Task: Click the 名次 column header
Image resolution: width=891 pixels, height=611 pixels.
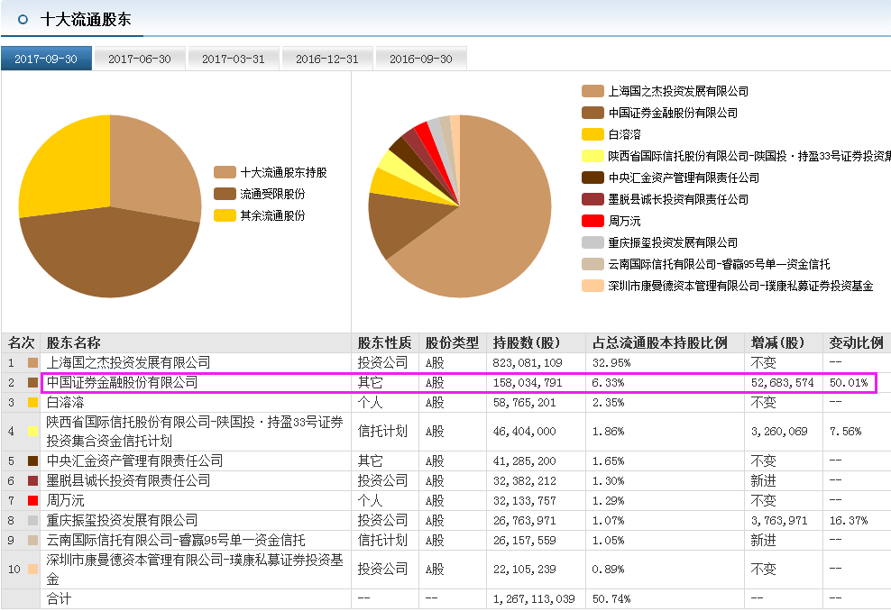Action: pyautogui.click(x=21, y=343)
